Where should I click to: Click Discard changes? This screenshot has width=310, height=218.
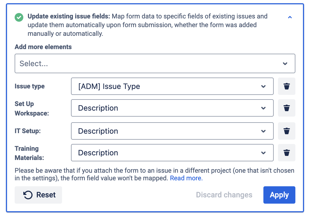[x=224, y=195]
